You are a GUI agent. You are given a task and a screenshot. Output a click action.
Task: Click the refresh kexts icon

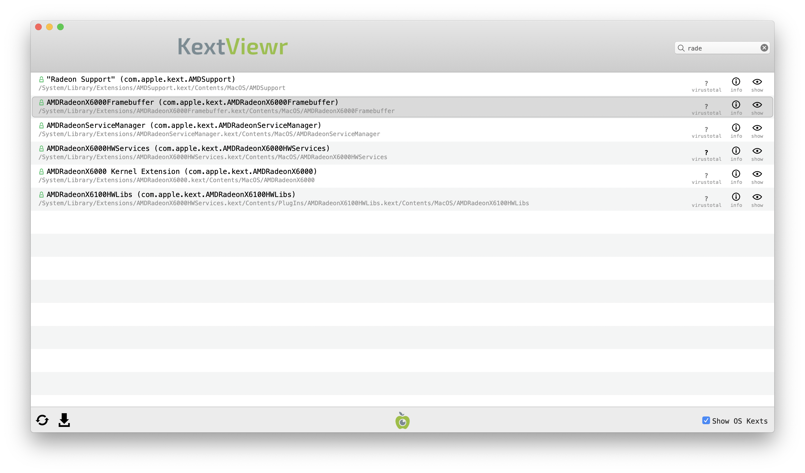(x=42, y=420)
